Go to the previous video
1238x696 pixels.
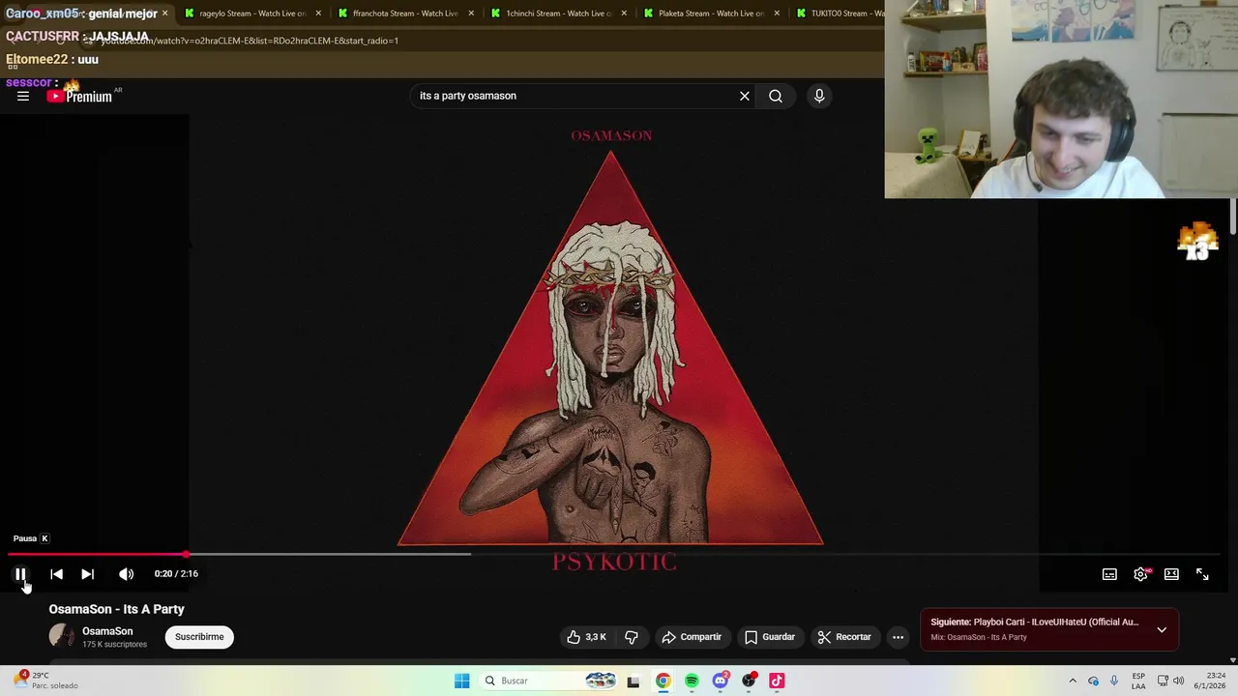[x=56, y=574]
